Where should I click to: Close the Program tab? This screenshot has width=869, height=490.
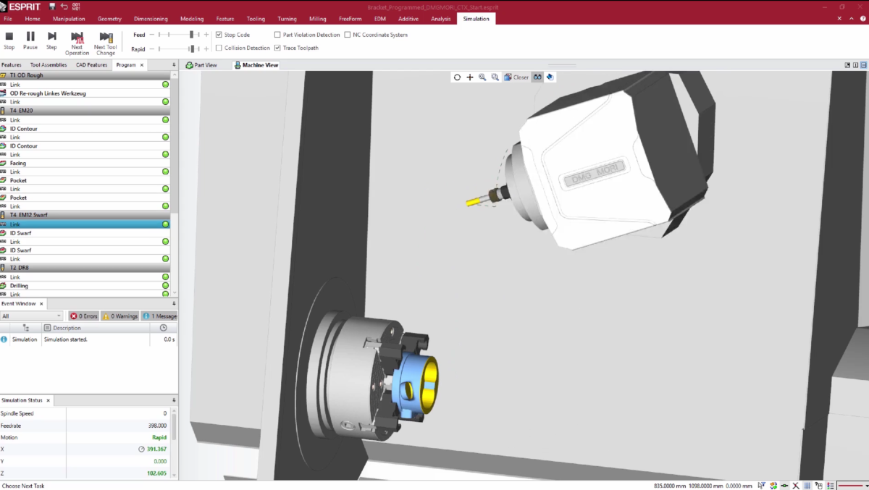tap(142, 65)
